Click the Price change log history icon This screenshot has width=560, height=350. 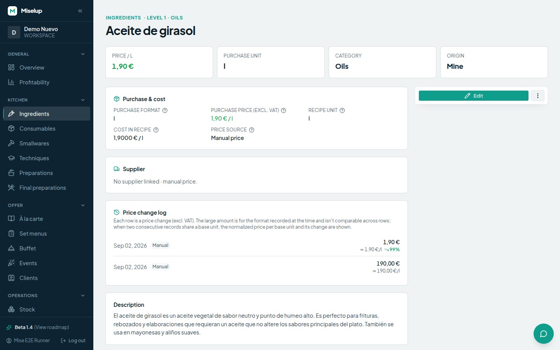pyautogui.click(x=116, y=212)
